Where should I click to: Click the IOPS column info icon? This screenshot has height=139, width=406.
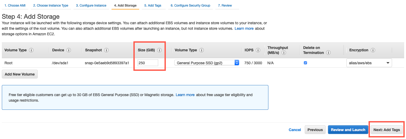(x=258, y=50)
